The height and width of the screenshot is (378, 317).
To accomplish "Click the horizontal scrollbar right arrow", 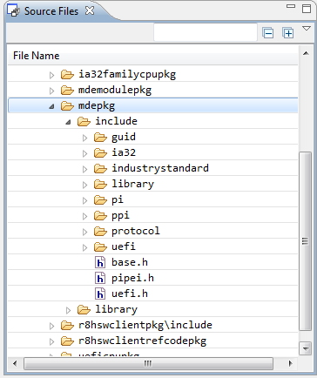I will pos(290,363).
